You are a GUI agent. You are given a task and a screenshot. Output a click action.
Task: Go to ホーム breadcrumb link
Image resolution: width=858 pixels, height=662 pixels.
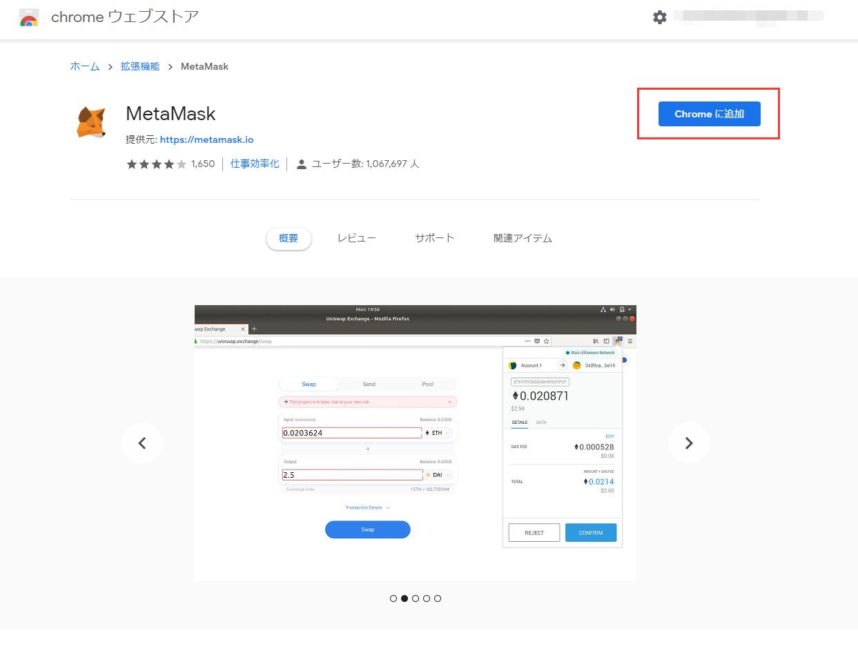click(84, 66)
